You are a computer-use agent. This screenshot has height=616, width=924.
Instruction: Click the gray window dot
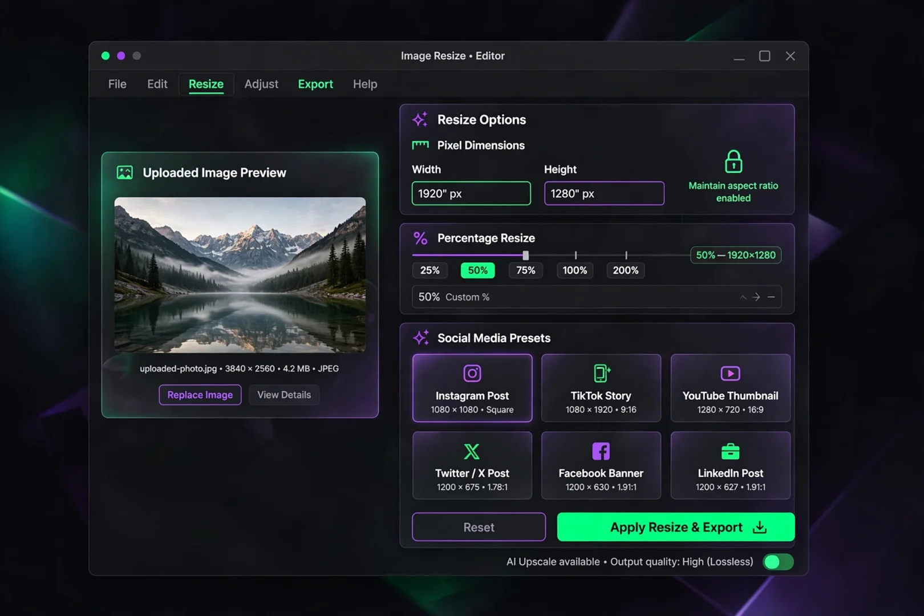pyautogui.click(x=136, y=56)
